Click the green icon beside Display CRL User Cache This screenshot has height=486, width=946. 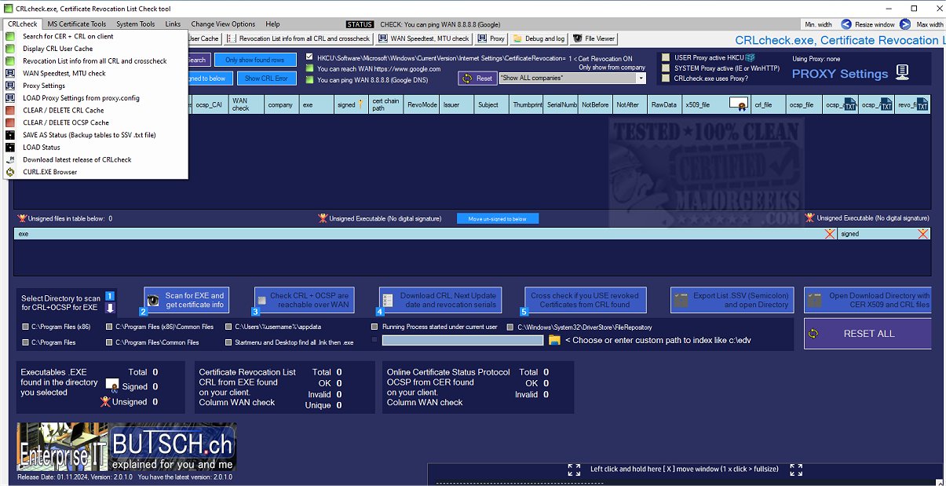click(10, 49)
